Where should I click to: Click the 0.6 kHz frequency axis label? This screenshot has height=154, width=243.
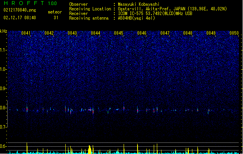(3, 146)
